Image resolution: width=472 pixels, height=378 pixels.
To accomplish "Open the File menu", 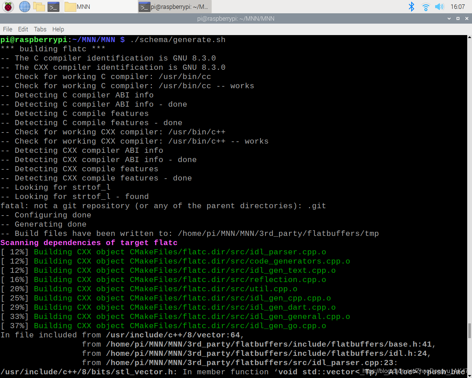I will click(x=7, y=29).
